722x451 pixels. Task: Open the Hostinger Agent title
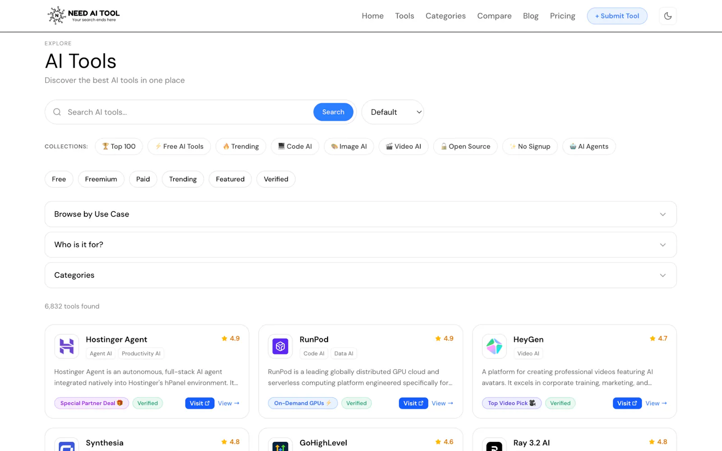116,339
